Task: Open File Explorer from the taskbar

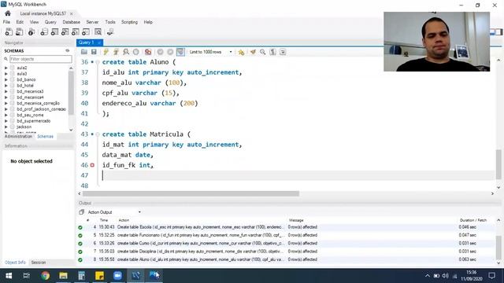Action: 63,276
